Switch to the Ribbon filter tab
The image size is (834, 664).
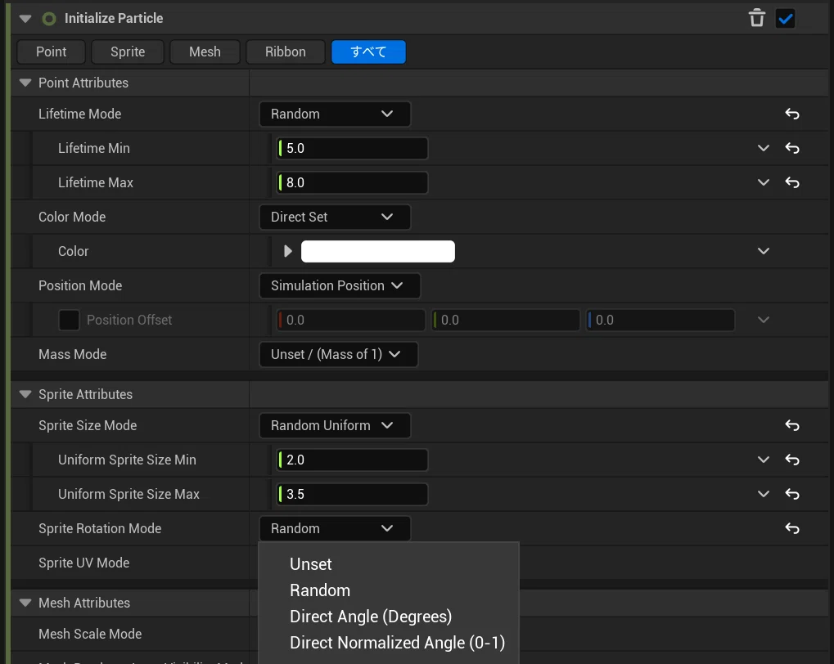click(x=286, y=52)
